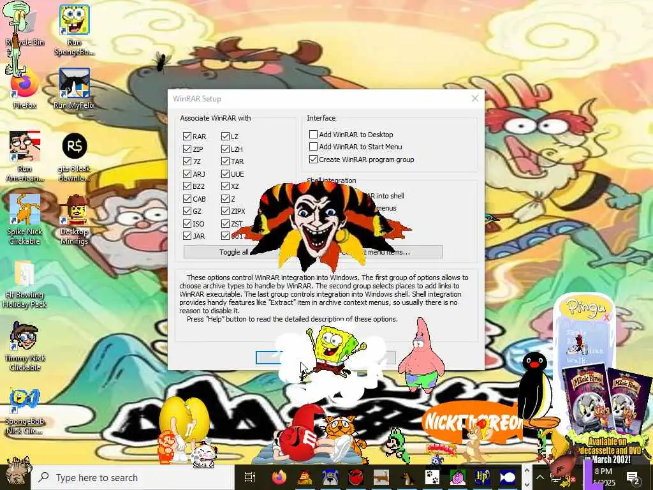Open the Hp taskbar app
653x490 pixels.
pos(483,477)
